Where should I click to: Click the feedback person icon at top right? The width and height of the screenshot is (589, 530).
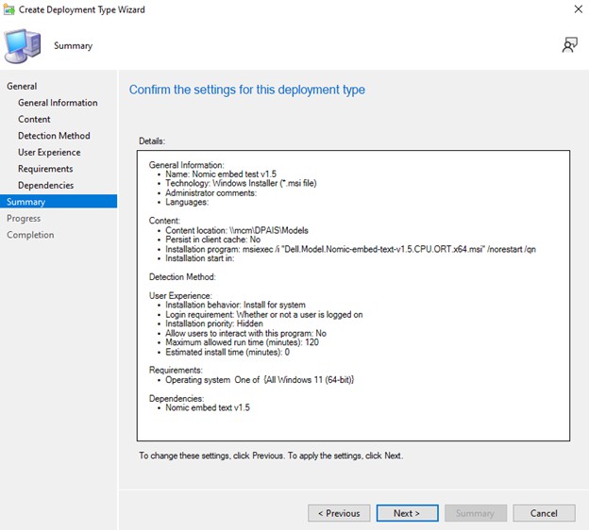[x=569, y=44]
